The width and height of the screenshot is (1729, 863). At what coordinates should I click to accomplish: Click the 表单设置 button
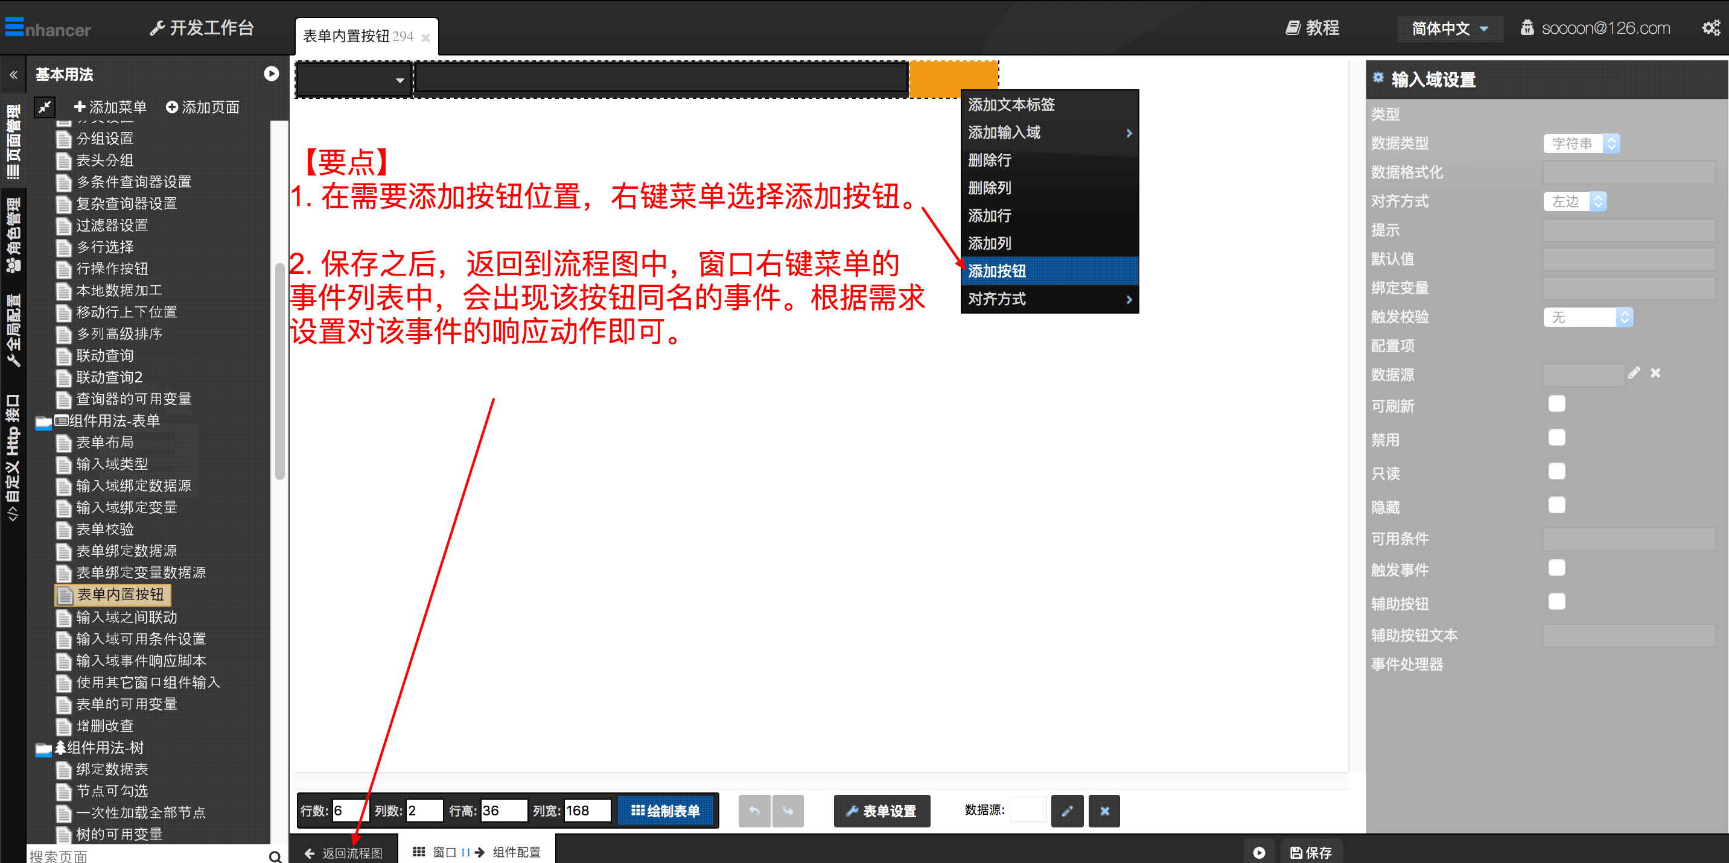coord(881,811)
